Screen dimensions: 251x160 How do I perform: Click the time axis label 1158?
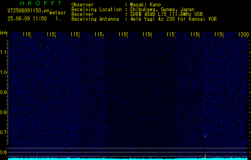(195, 34)
